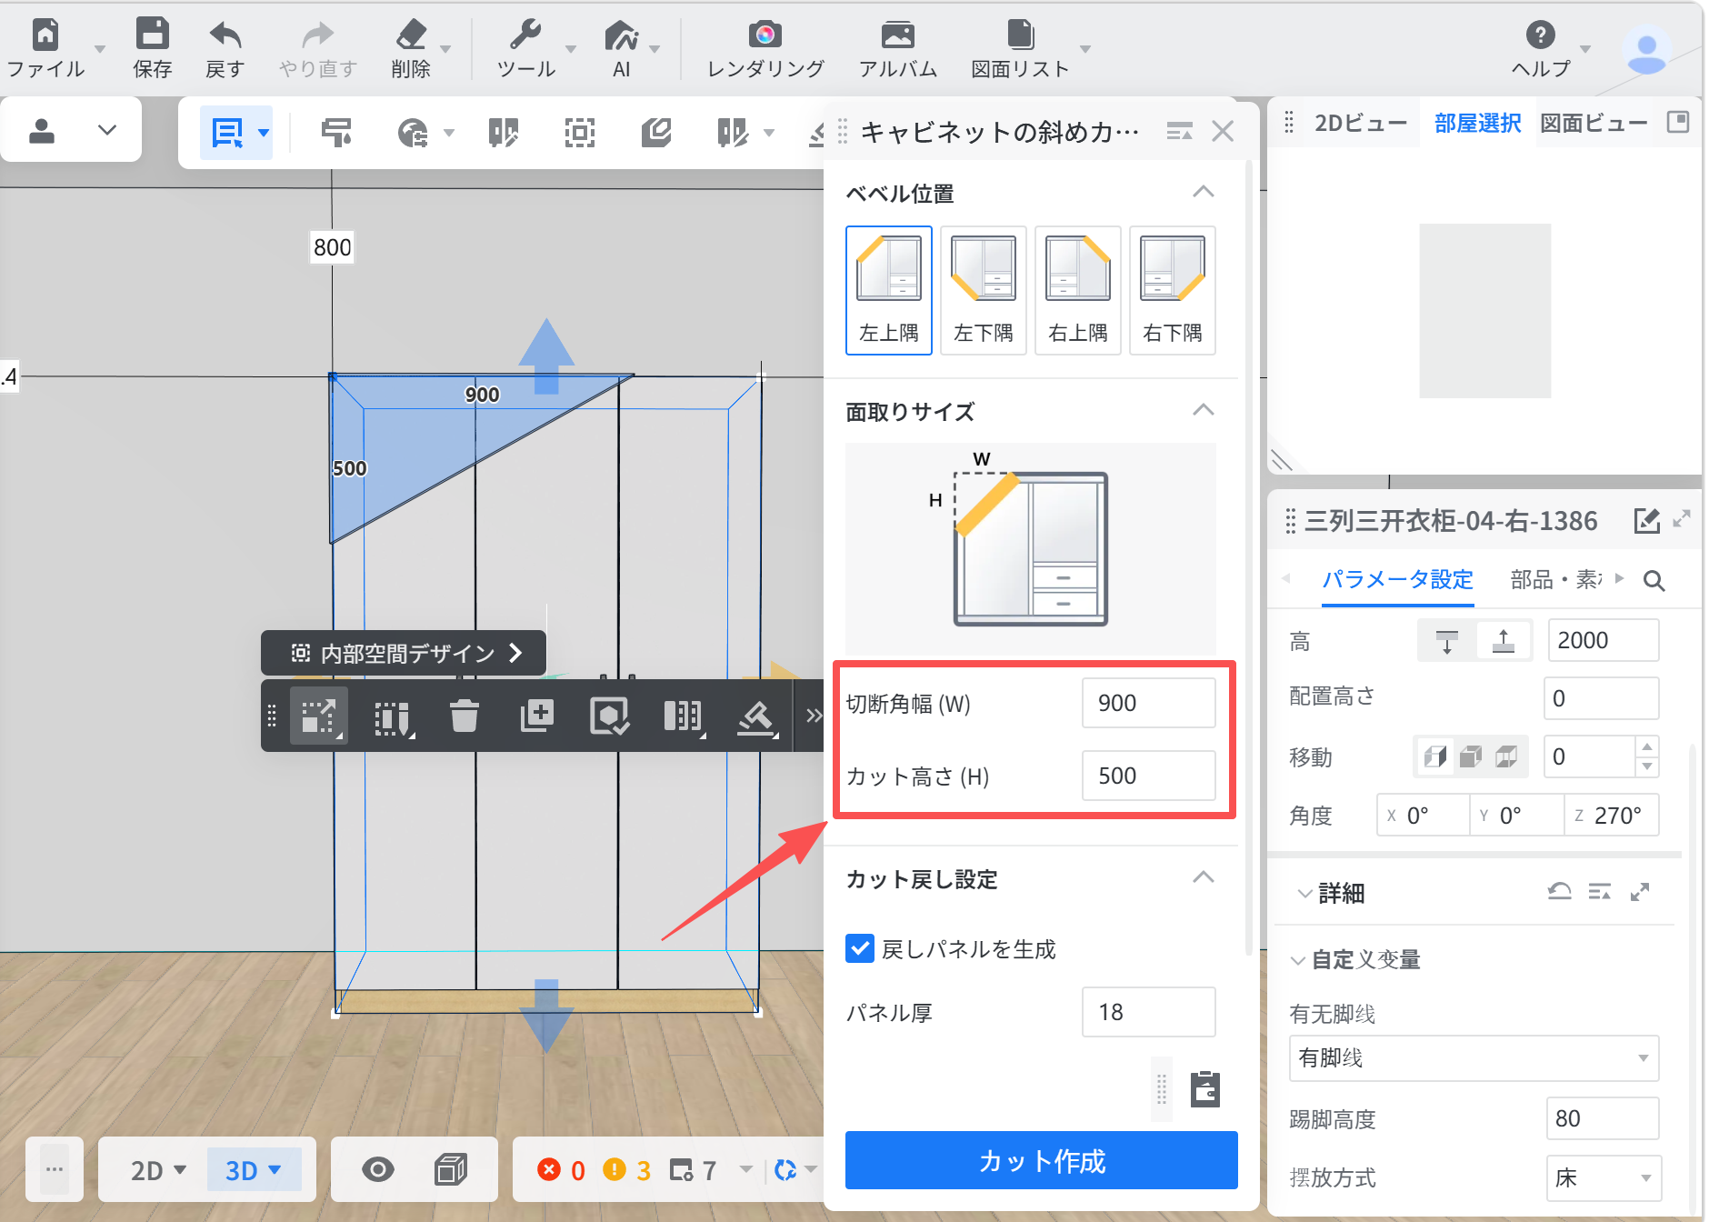Click the error count indicator showing 0
Image resolution: width=1709 pixels, height=1222 pixels.
pos(561,1169)
